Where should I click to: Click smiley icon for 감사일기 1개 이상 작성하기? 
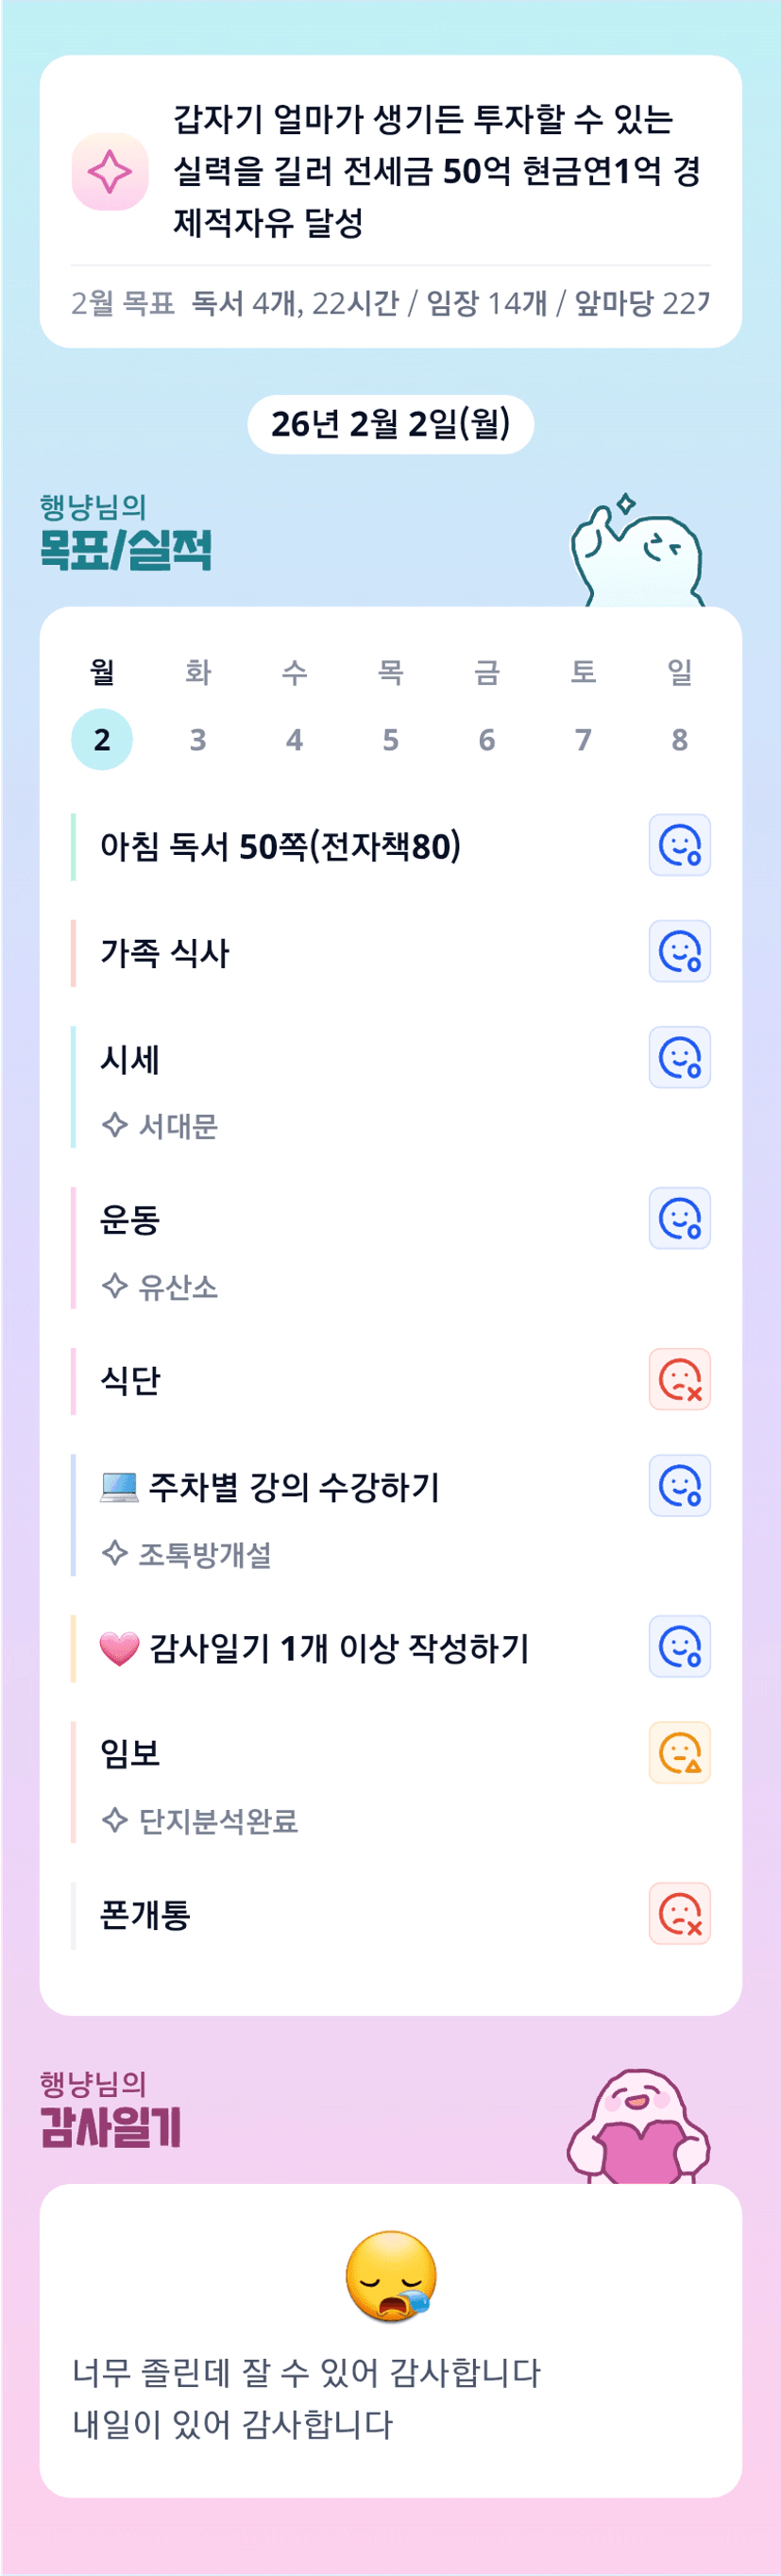[679, 1646]
